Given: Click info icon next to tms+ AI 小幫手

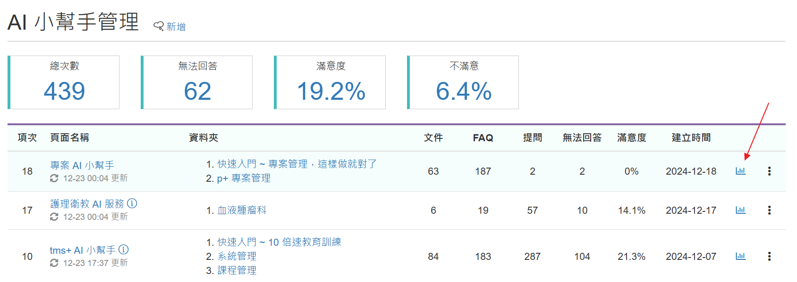Looking at the screenshot, I should [124, 250].
